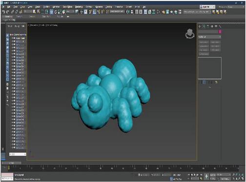Screen dimensions: 246x182
Task: Switch to the Freeform ribbon tab
Action: pos(19,17)
